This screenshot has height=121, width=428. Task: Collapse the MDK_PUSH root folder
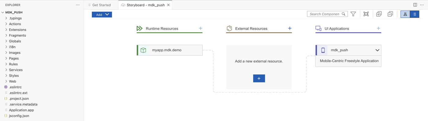(3, 12)
